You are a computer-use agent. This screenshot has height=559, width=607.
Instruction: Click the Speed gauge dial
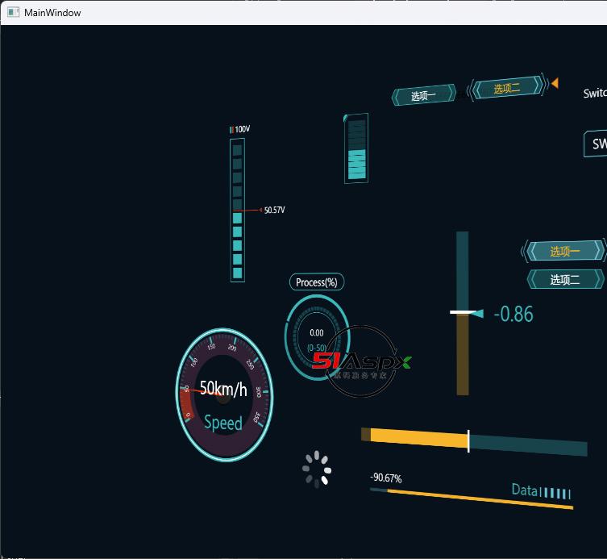(224, 394)
